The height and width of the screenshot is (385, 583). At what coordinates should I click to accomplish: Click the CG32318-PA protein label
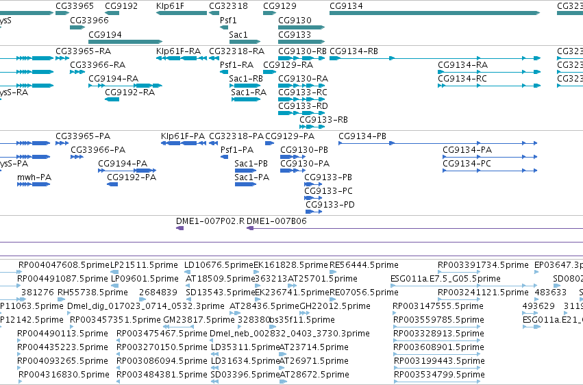point(236,136)
